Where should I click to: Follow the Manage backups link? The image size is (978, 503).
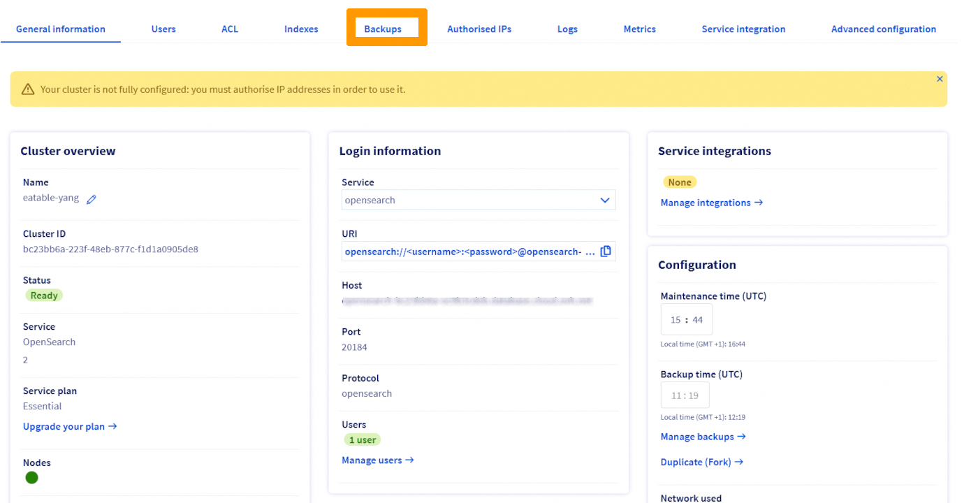(703, 437)
